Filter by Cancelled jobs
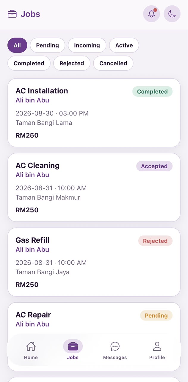188x382 pixels. click(113, 63)
